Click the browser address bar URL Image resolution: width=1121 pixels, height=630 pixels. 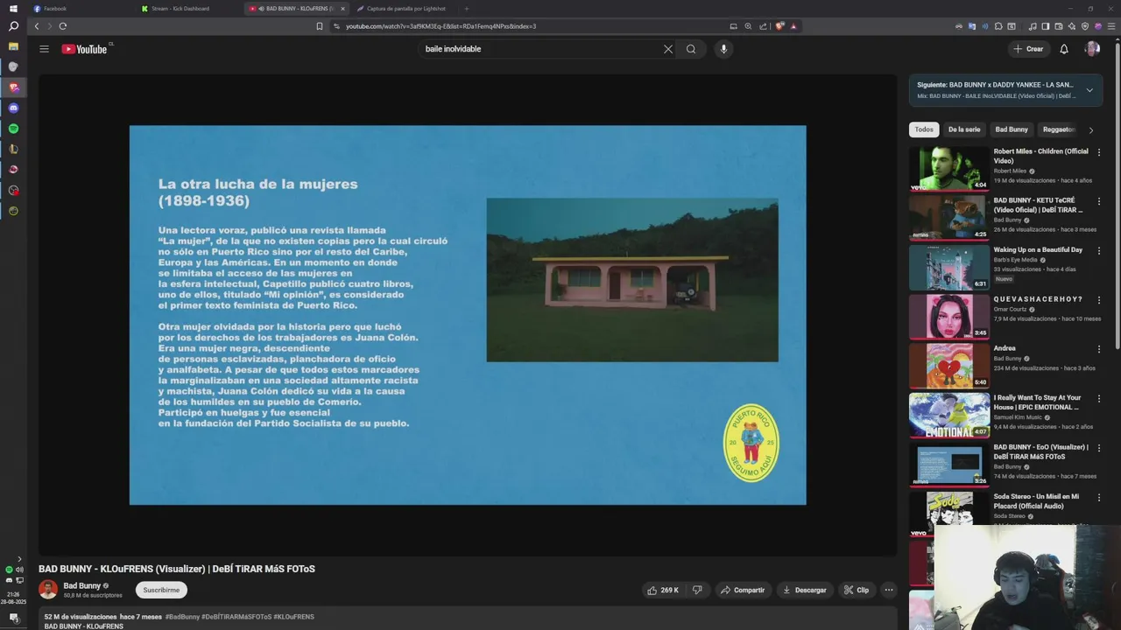tap(441, 26)
